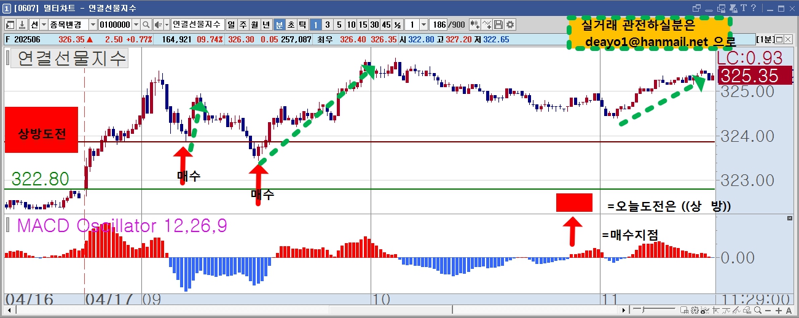Choose the 1-minute interval button
This screenshot has height=318, width=799.
tap(316, 25)
